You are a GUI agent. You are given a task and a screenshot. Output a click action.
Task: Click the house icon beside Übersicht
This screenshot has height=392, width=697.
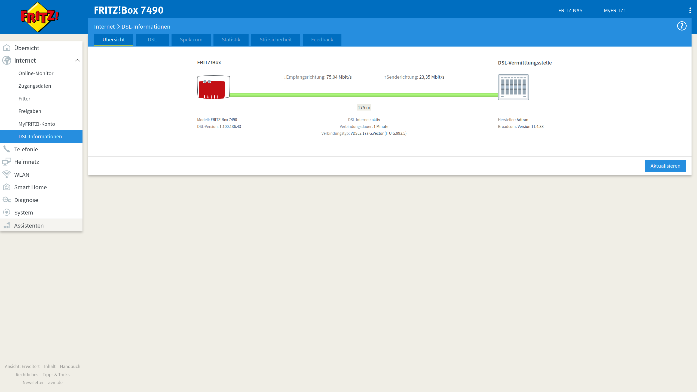click(7, 48)
